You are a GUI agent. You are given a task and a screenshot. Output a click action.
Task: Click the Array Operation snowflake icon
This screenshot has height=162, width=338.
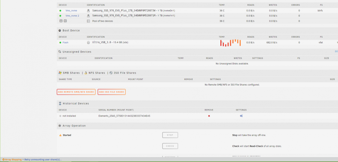click(60, 126)
